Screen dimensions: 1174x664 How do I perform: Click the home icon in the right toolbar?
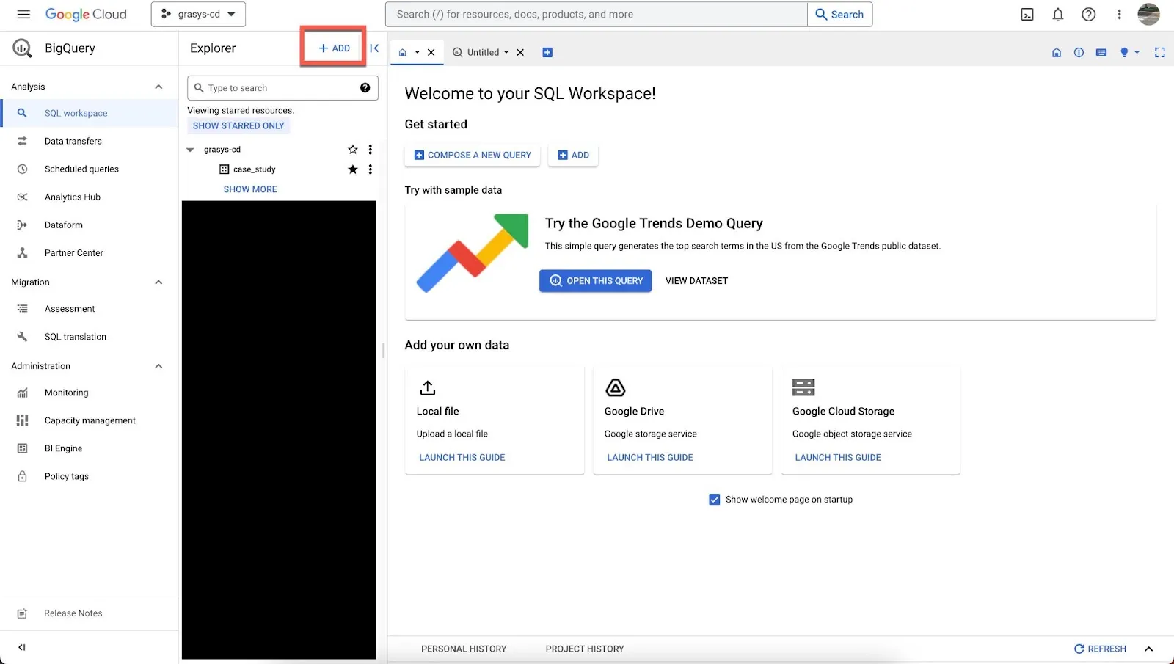coord(1057,53)
